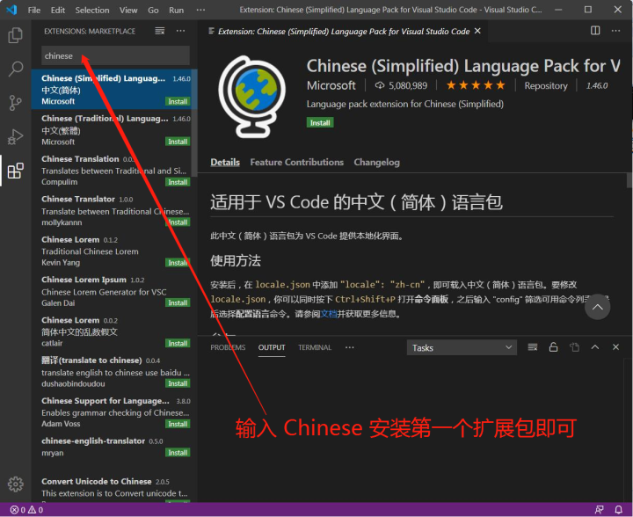
Task: Click the scroll-to-top round button
Action: 597,307
